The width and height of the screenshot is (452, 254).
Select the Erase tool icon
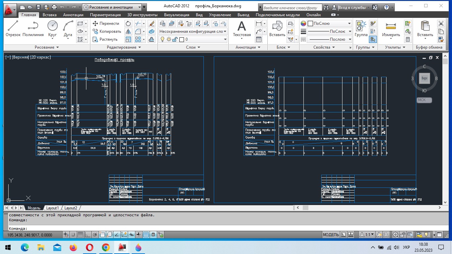coord(152,23)
